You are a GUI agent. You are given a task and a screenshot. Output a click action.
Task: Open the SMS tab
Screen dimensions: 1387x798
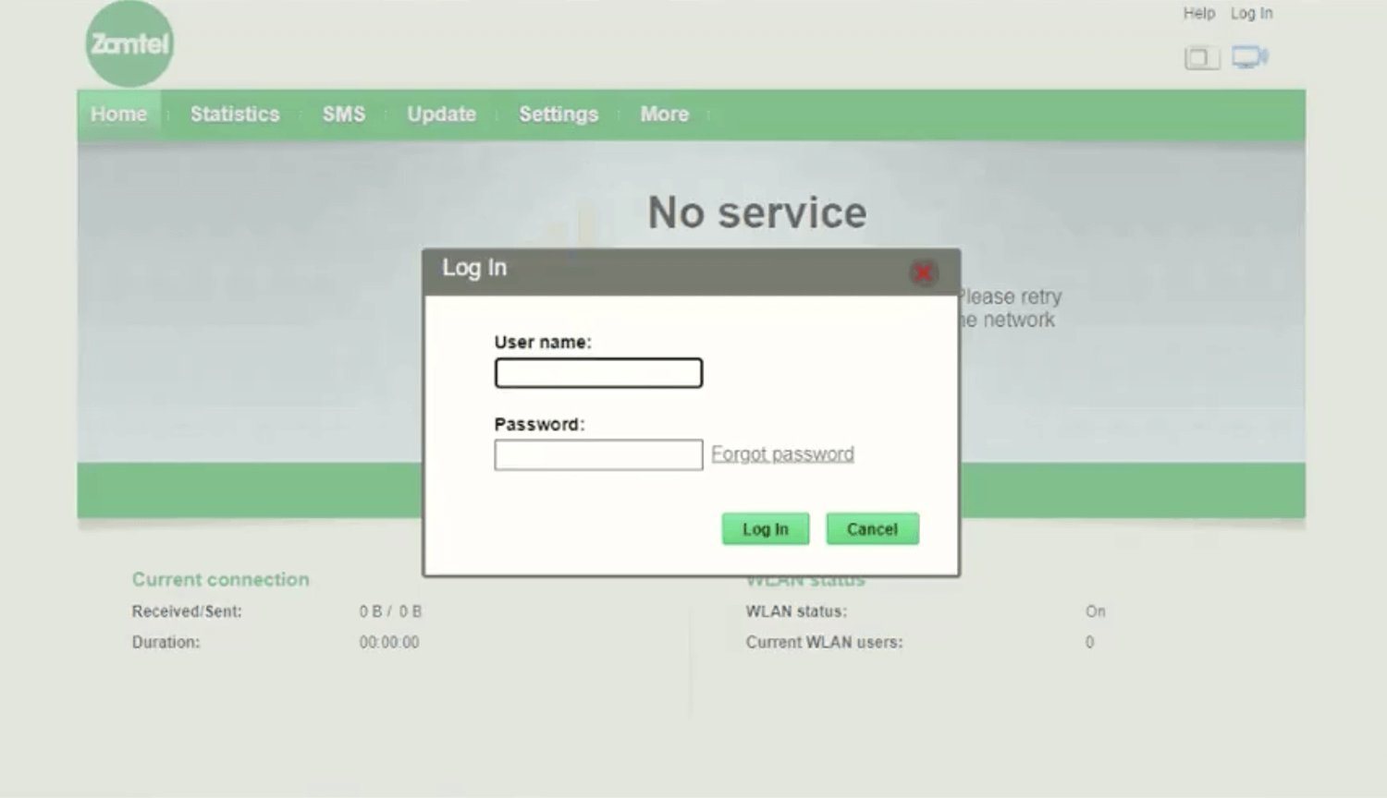coord(343,115)
